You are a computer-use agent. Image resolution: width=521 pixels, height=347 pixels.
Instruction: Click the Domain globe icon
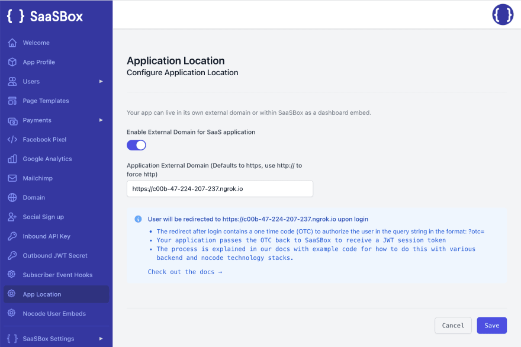[x=12, y=197]
